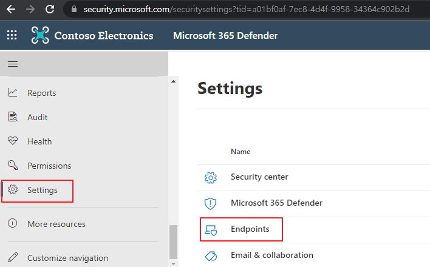This screenshot has height=267, width=430.
Task: Open Email & collaboration settings
Action: point(313,255)
